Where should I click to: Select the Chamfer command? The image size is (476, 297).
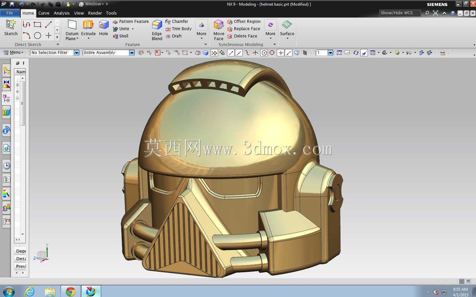(x=177, y=22)
